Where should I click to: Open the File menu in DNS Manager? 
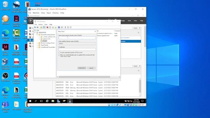coord(35,25)
